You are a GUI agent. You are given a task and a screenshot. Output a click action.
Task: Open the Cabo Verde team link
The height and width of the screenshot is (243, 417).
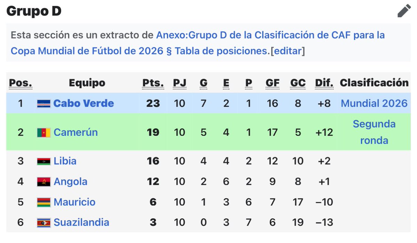click(83, 103)
